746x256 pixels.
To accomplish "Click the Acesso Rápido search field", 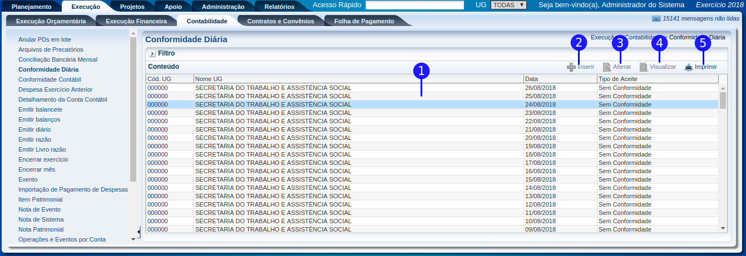I will pyautogui.click(x=414, y=5).
